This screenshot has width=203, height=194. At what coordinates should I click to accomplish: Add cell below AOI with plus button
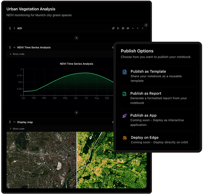click(76, 38)
